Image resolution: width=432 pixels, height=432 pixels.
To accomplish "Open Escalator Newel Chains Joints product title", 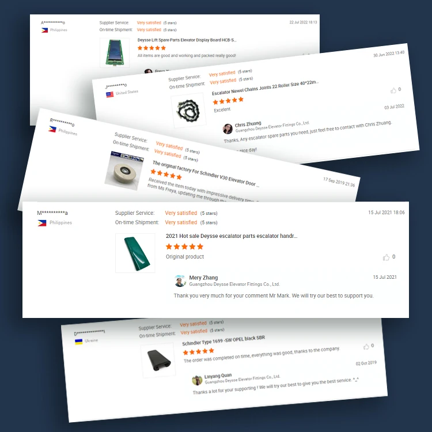I will click(265, 88).
